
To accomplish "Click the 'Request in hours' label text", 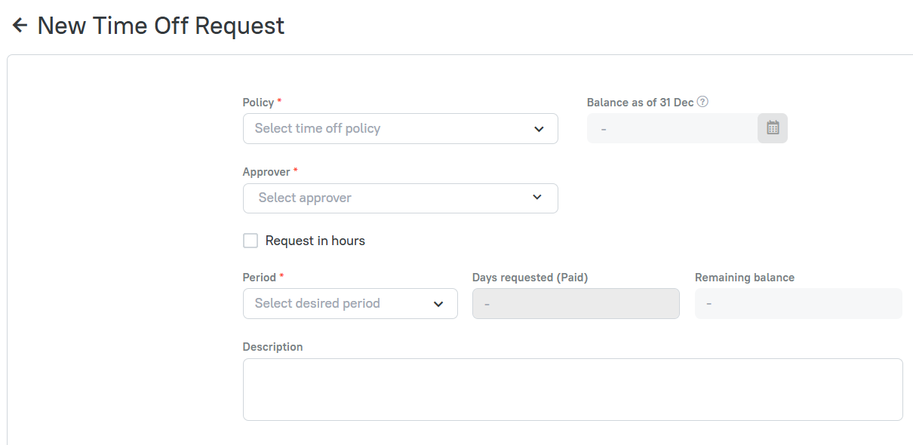I will pos(315,241).
